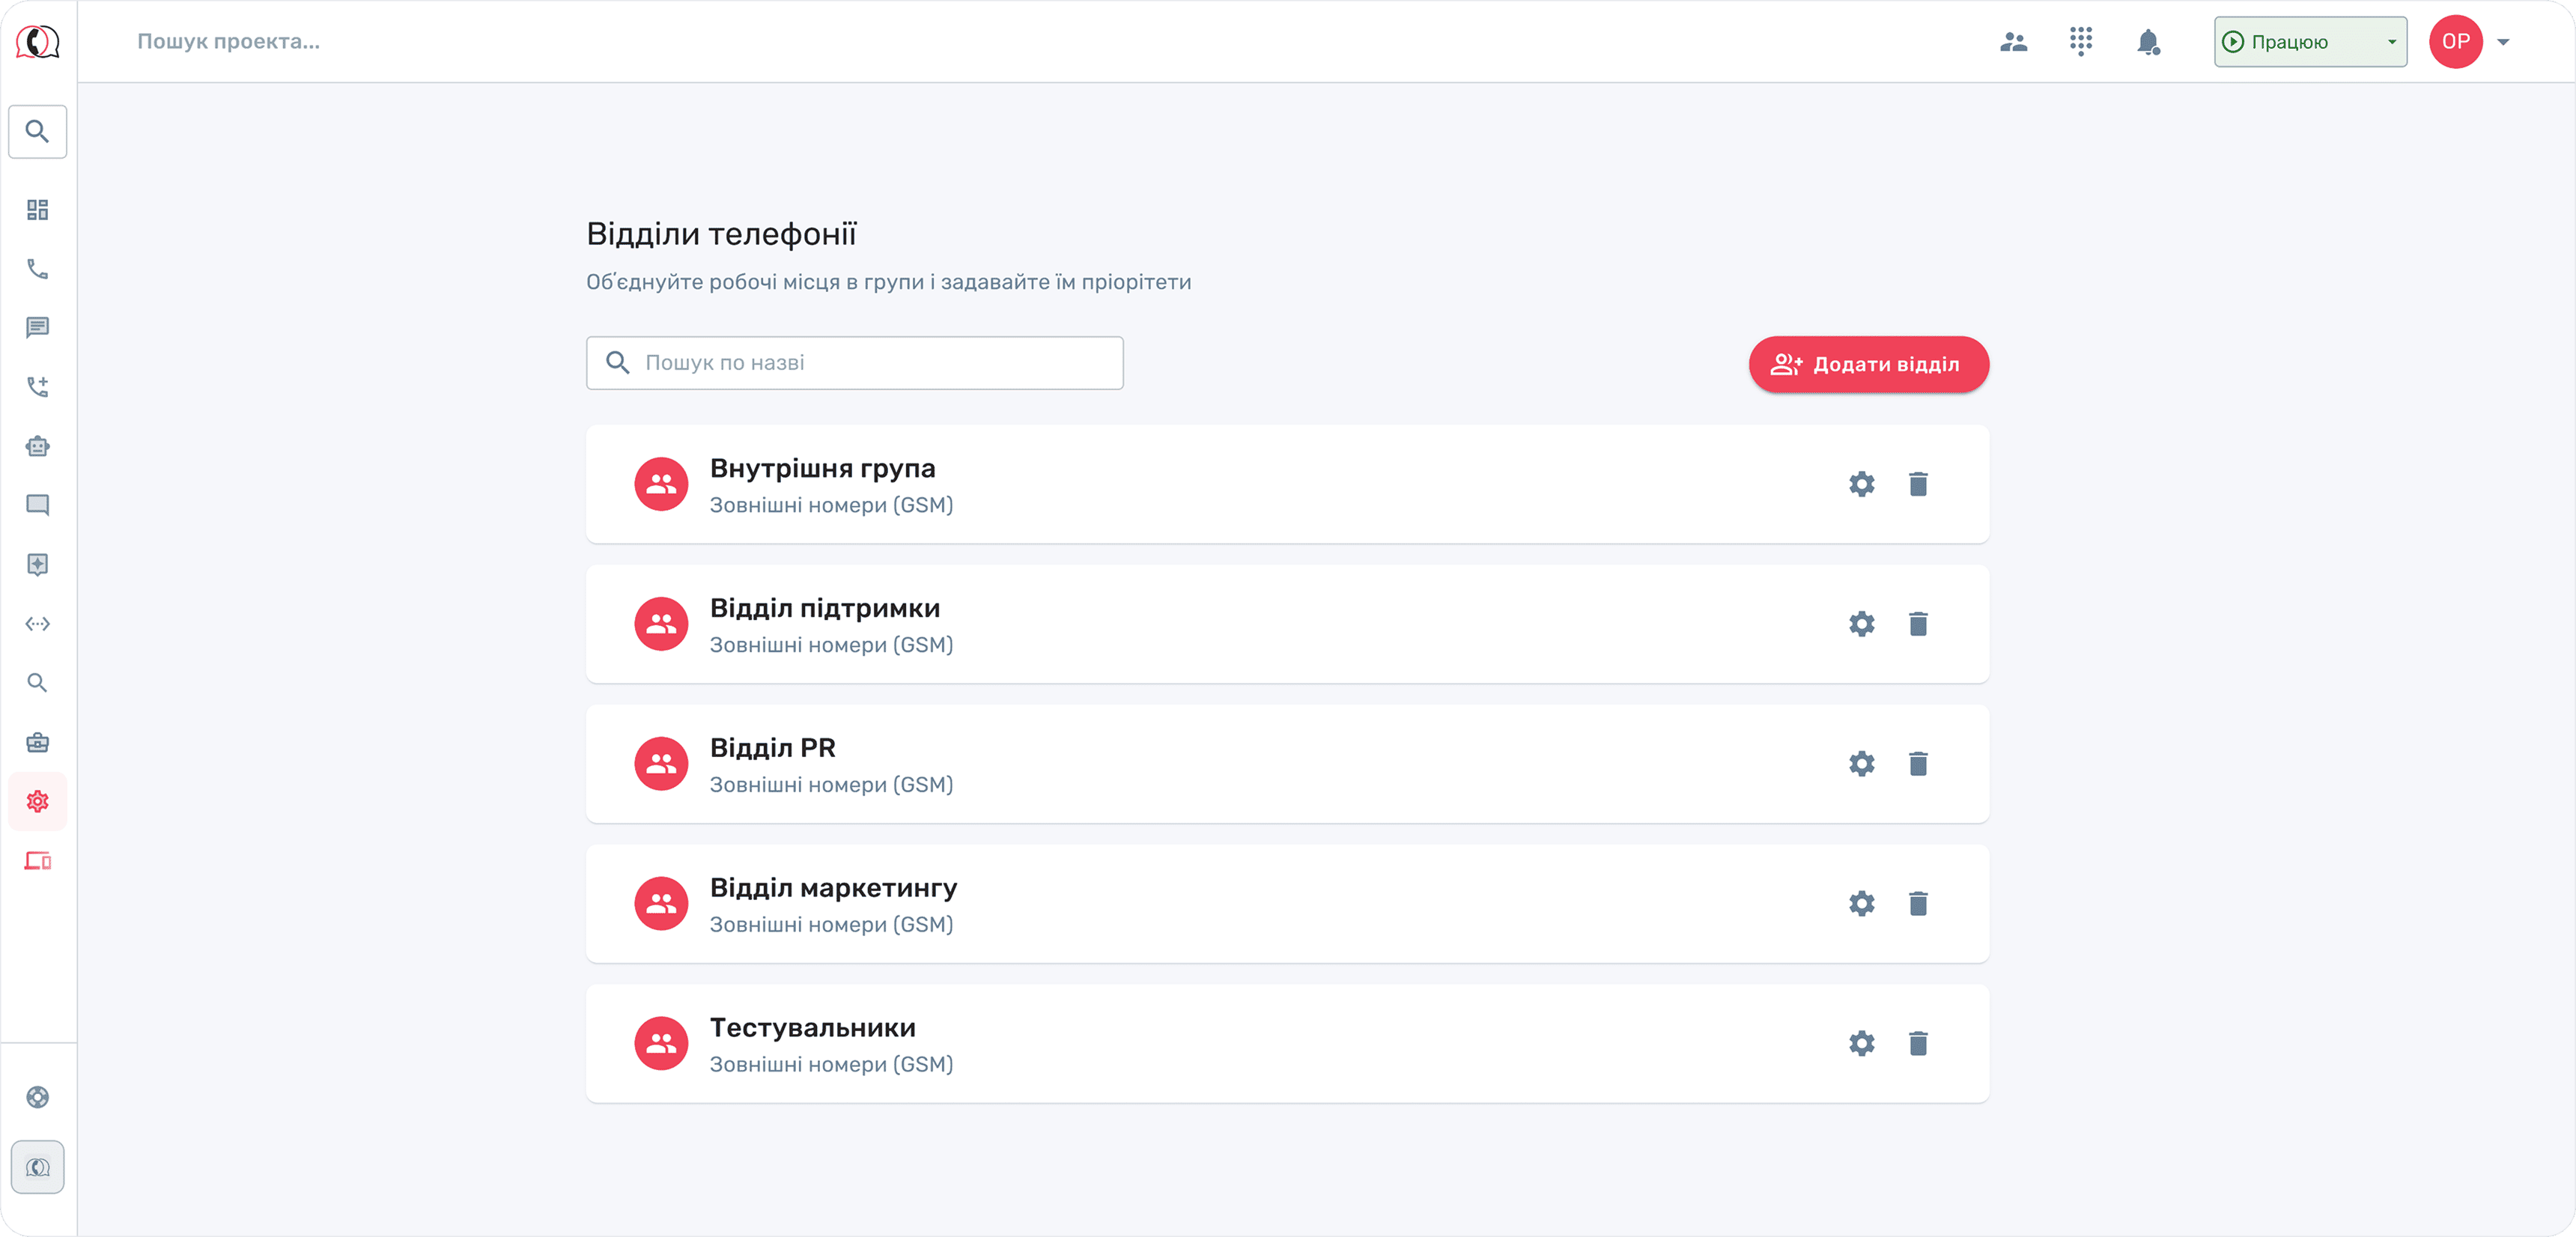Open the help lifebuoy icon

pos(37,1097)
